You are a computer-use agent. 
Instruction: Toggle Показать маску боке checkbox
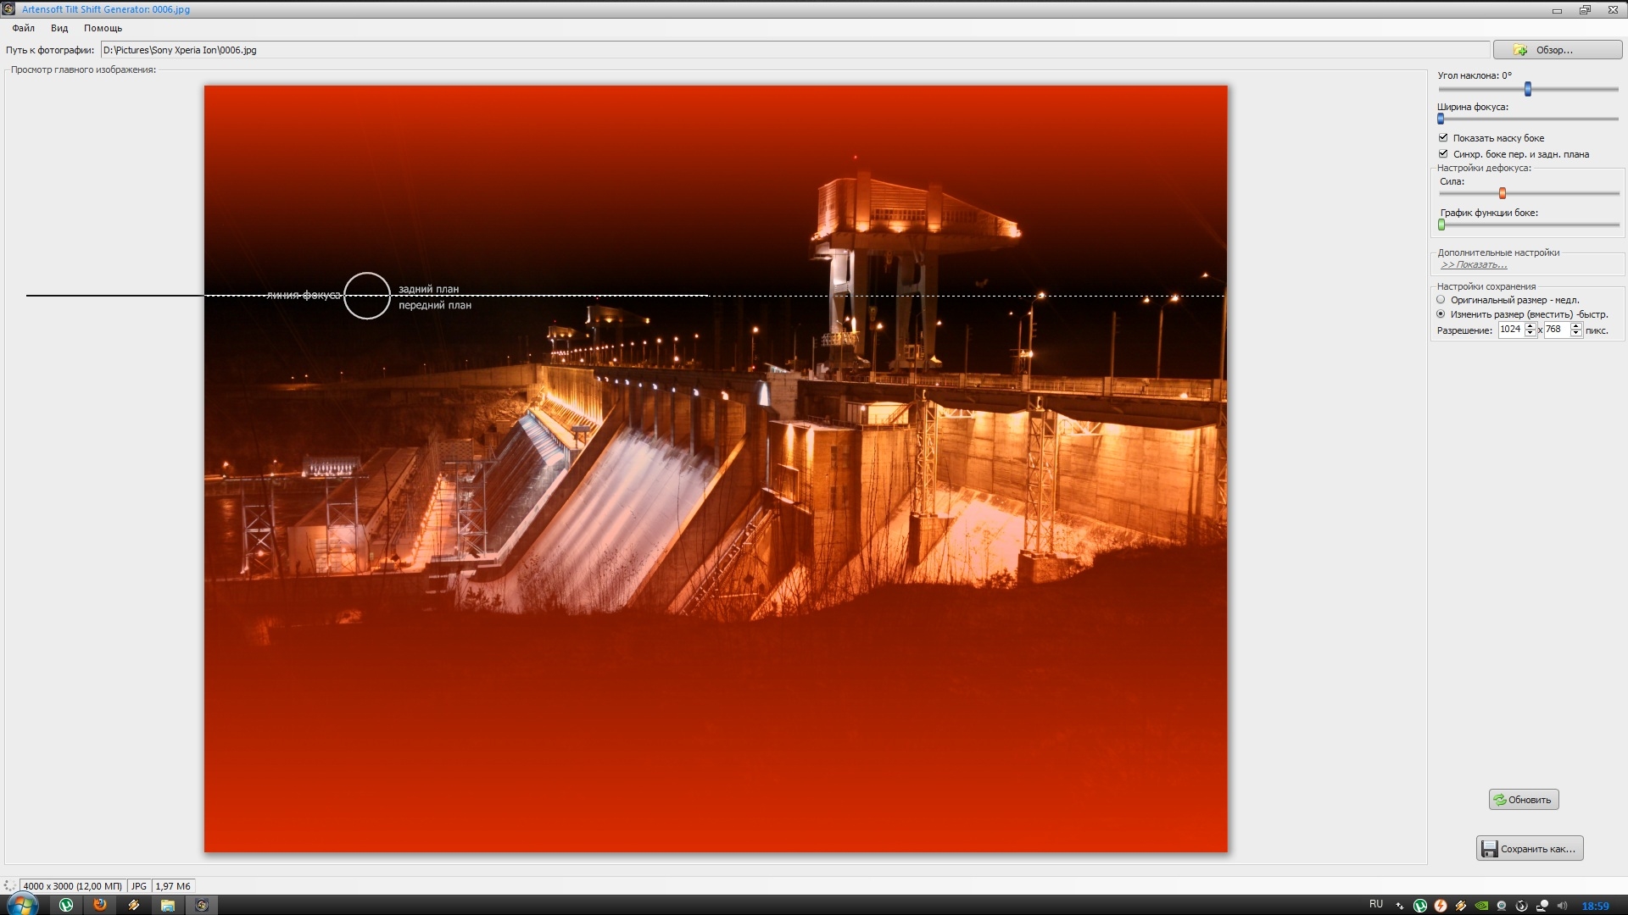click(1443, 138)
